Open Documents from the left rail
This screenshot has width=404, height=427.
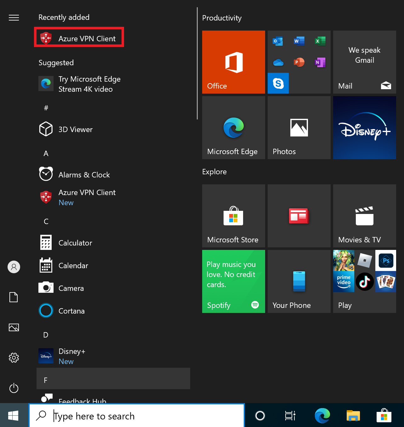14,297
